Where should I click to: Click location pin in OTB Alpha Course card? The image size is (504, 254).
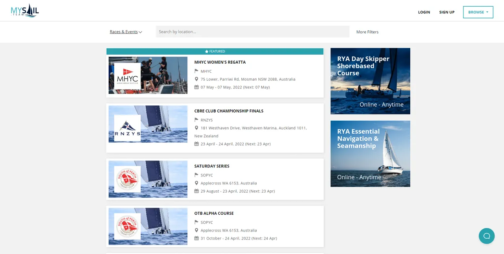pyautogui.click(x=196, y=230)
